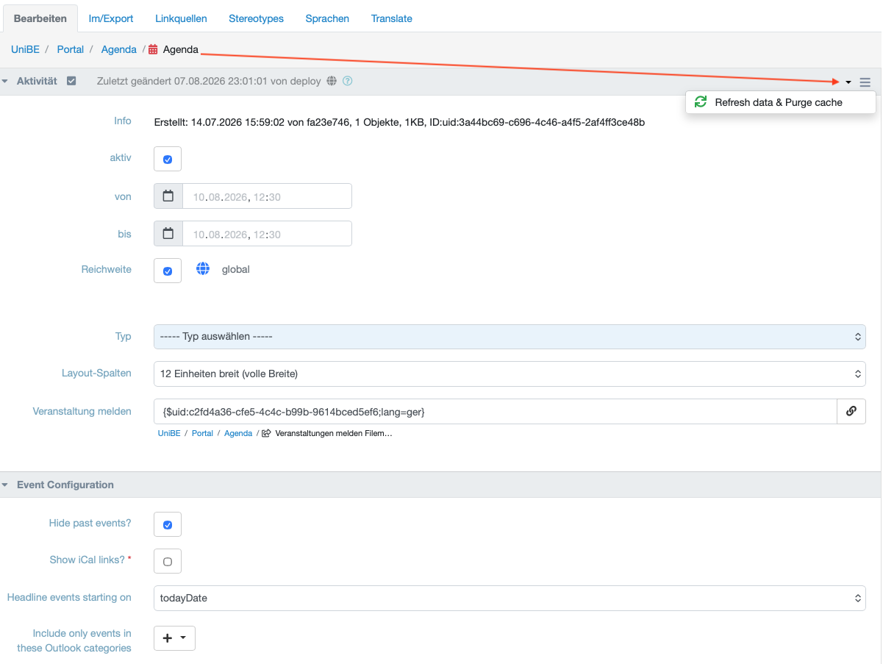Open Headline events starting on dropdown
This screenshot has width=883, height=664.
click(x=510, y=598)
